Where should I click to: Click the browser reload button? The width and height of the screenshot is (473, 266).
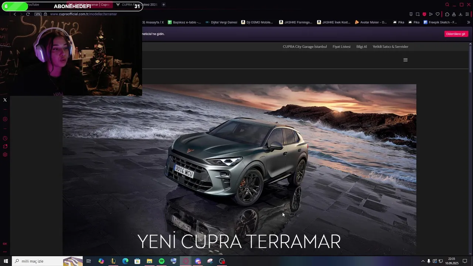28,14
